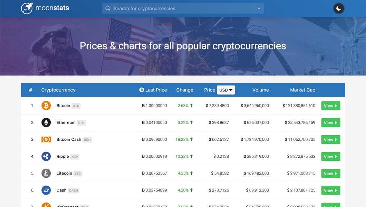Expand the search bar dropdown arrow
The width and height of the screenshot is (366, 207).
click(x=259, y=8)
